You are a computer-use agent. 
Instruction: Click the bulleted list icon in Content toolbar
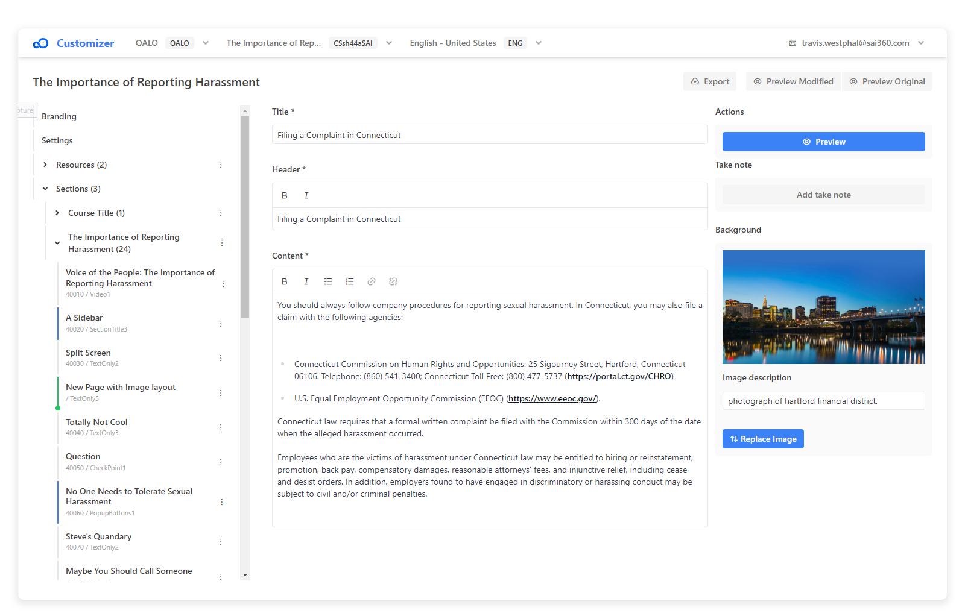point(328,281)
